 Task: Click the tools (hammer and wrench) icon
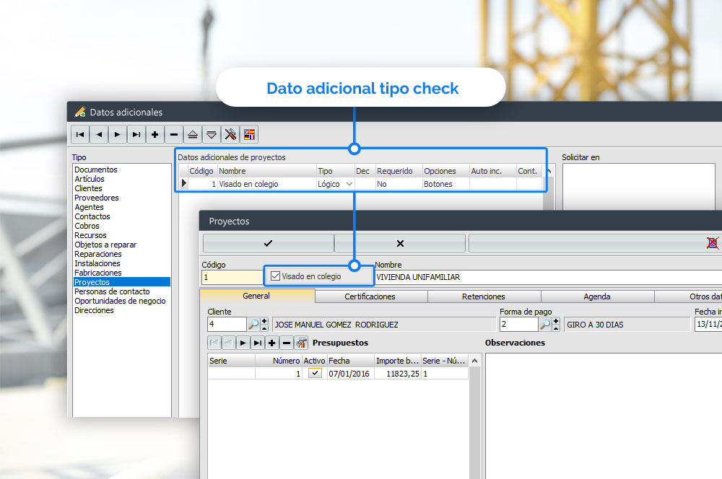point(230,134)
